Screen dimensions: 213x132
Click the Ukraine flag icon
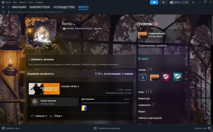point(64,29)
